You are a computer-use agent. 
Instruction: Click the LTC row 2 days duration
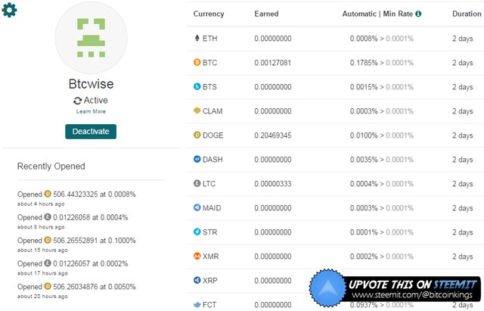(463, 184)
